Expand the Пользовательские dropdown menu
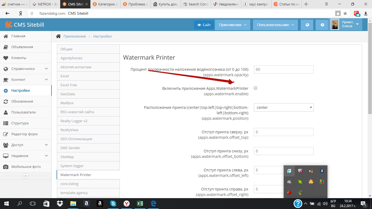 click(275, 25)
